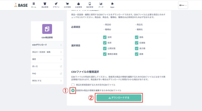The width and height of the screenshot is (202, 111).
Task: Click the 種類ID required item text
Action: [x=108, y=29]
